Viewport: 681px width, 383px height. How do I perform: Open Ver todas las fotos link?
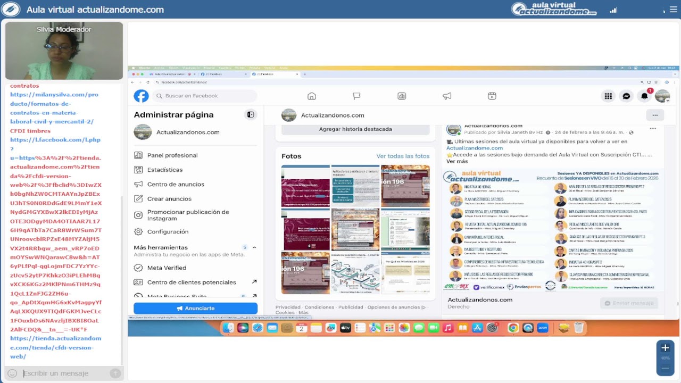pos(403,156)
